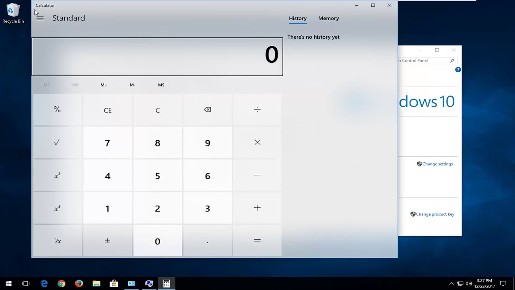The image size is (515, 290).
Task: Click the x cubed key
Action: point(57,208)
